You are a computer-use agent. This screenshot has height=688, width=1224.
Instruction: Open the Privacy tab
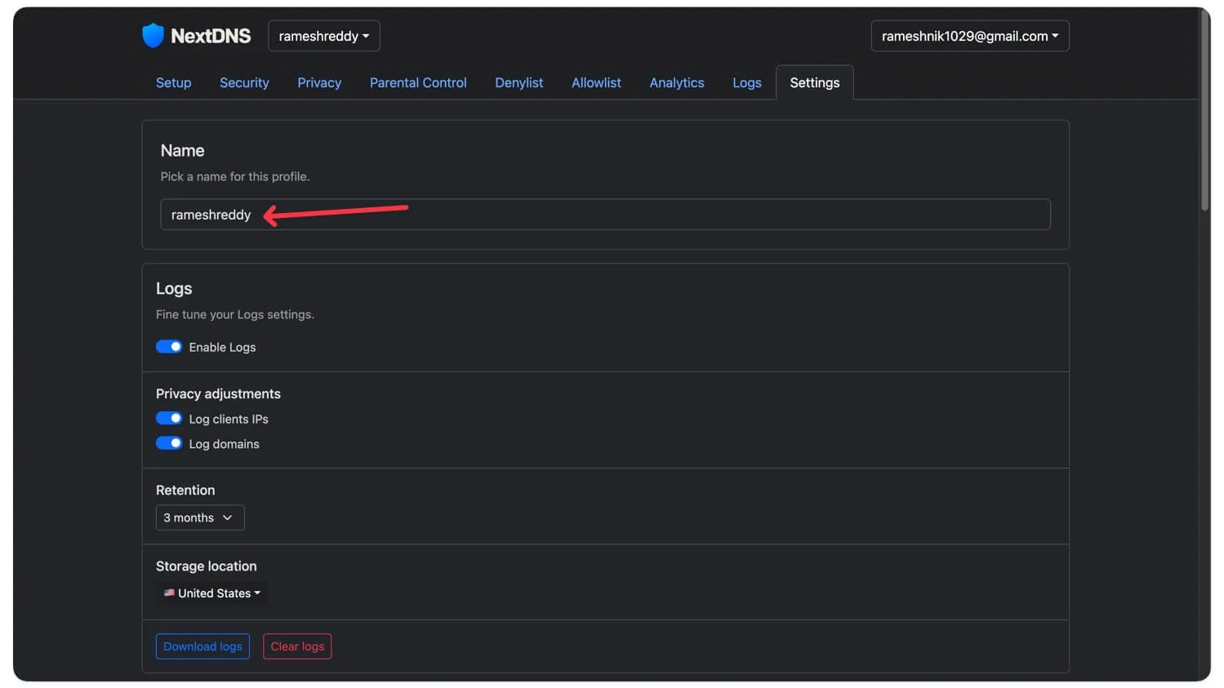click(319, 82)
